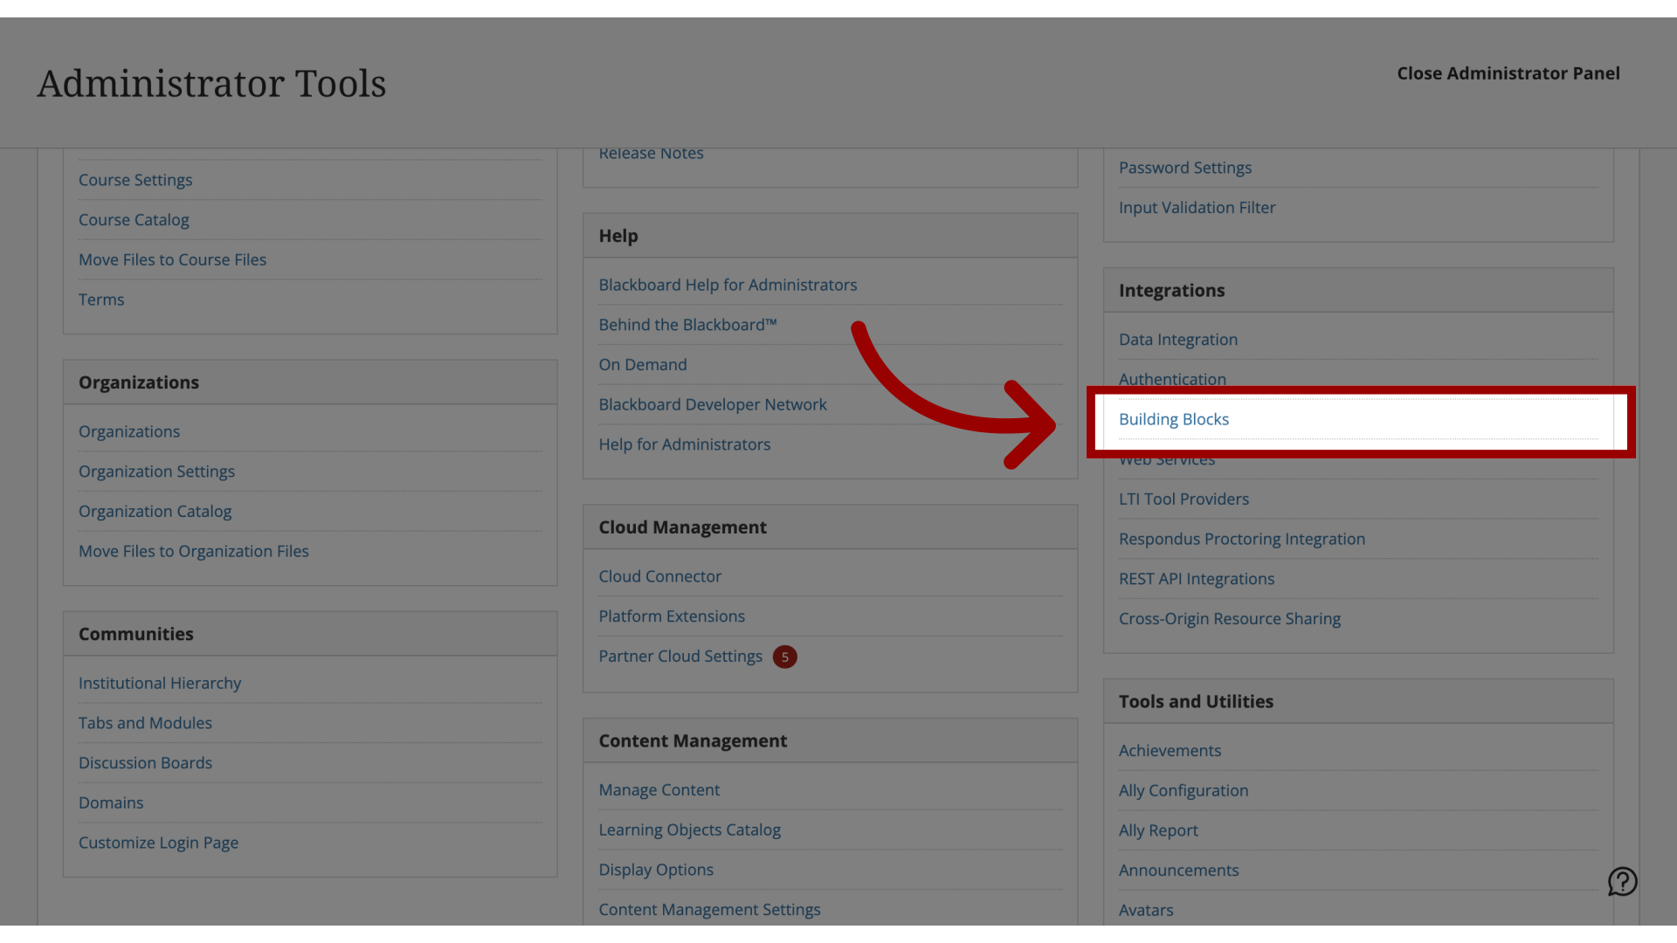Select Platform Extensions option
The image size is (1677, 943).
click(672, 616)
